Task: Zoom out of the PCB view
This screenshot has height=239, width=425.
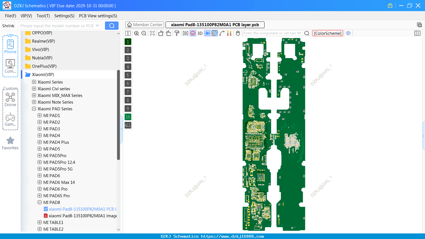Action: pyautogui.click(x=144, y=33)
